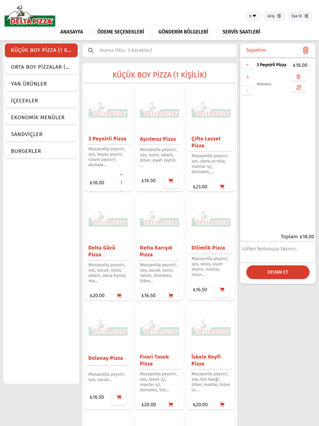Open ÖDEME SEÇENEKLERİ menu item

pyautogui.click(x=121, y=32)
